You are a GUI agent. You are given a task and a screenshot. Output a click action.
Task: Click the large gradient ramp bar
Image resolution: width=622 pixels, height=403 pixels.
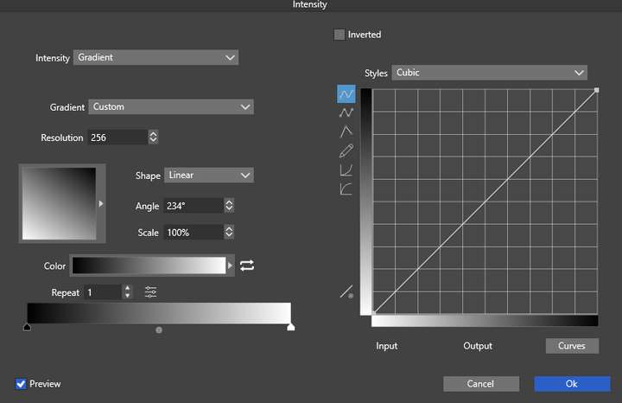159,313
